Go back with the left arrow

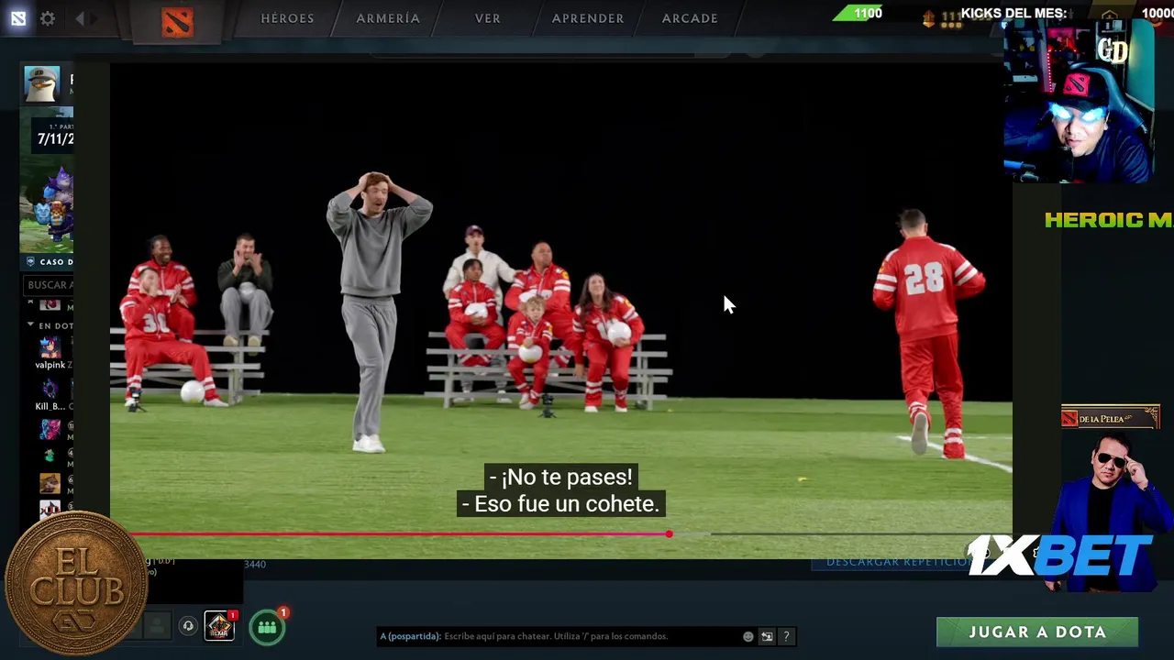click(81, 18)
